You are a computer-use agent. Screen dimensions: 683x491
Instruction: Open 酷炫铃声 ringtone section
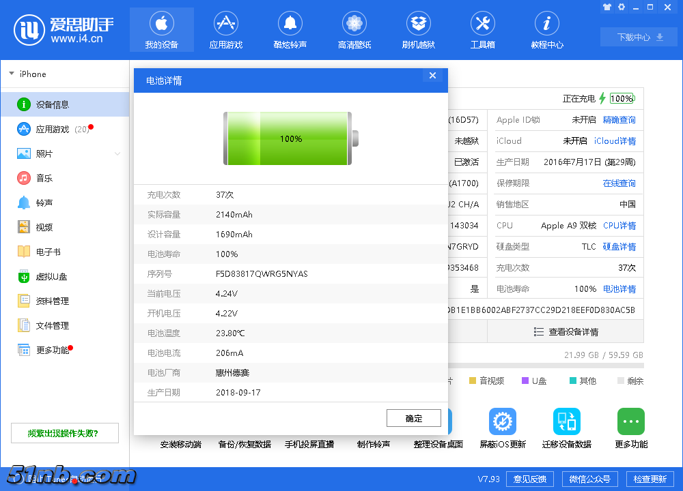(290, 29)
